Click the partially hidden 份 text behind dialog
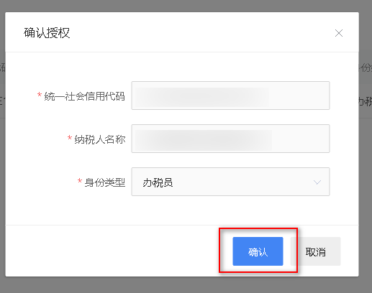Image resolution: width=372 pixels, height=293 pixels. (366, 68)
